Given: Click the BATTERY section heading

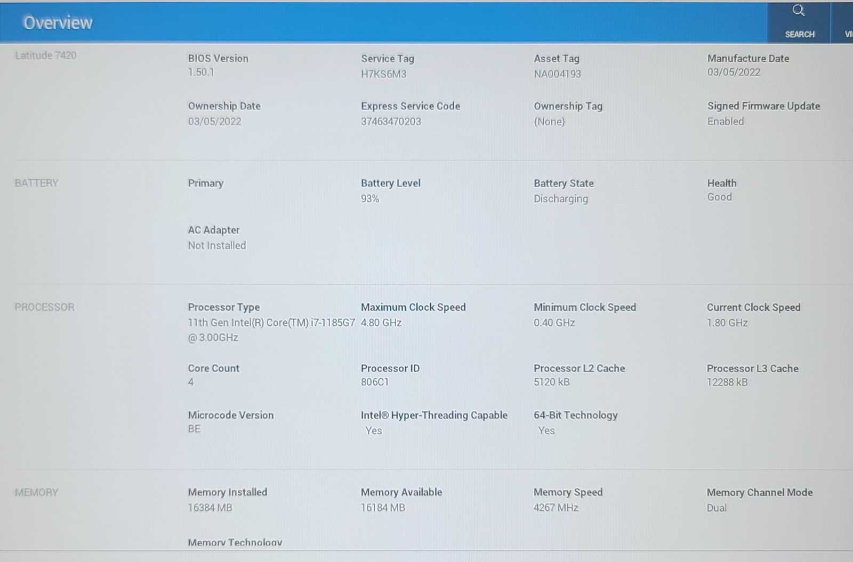Looking at the screenshot, I should pyautogui.click(x=36, y=183).
